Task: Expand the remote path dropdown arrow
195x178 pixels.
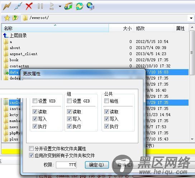Action: (x=191, y=18)
